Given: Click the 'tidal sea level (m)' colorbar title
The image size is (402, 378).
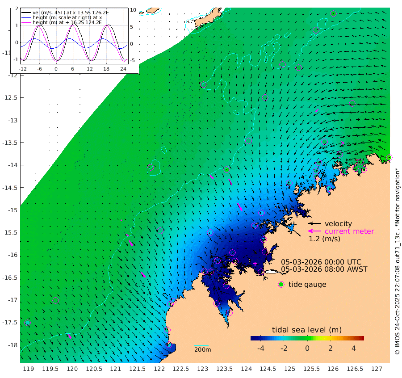Looking at the screenshot, I should (x=306, y=330).
